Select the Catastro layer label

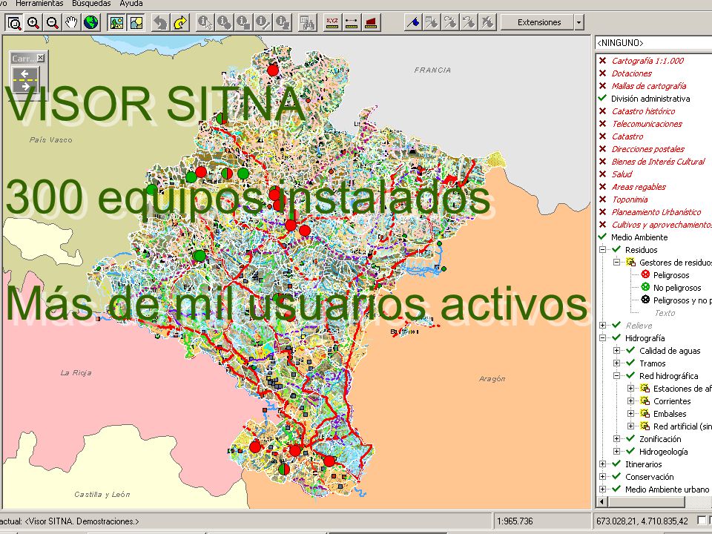pyautogui.click(x=627, y=136)
